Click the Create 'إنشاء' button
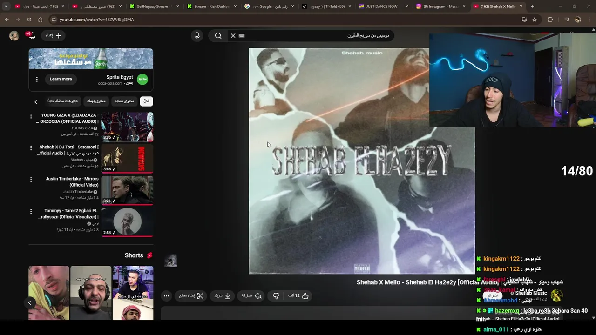This screenshot has width=596, height=335. [x=54, y=35]
